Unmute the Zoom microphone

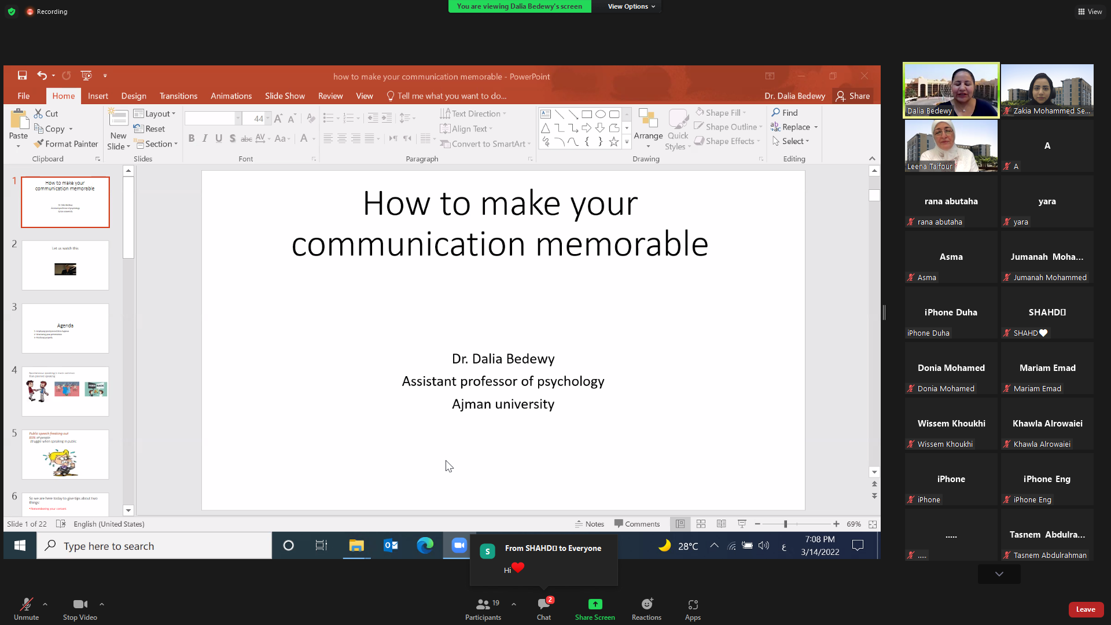click(26, 604)
